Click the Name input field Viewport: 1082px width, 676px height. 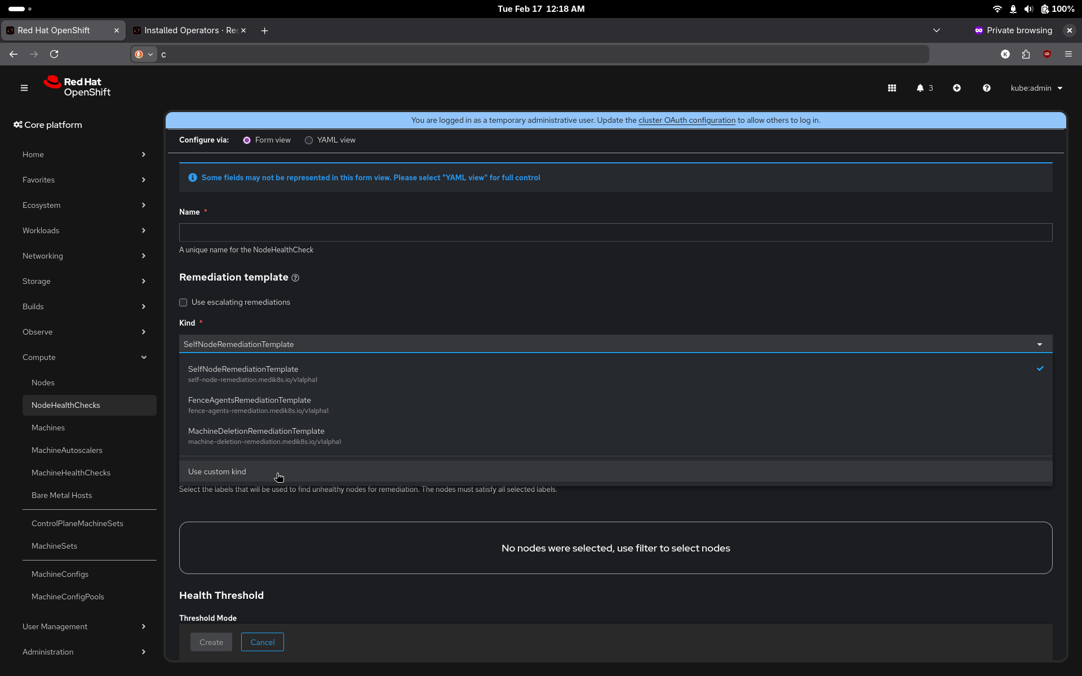(615, 233)
